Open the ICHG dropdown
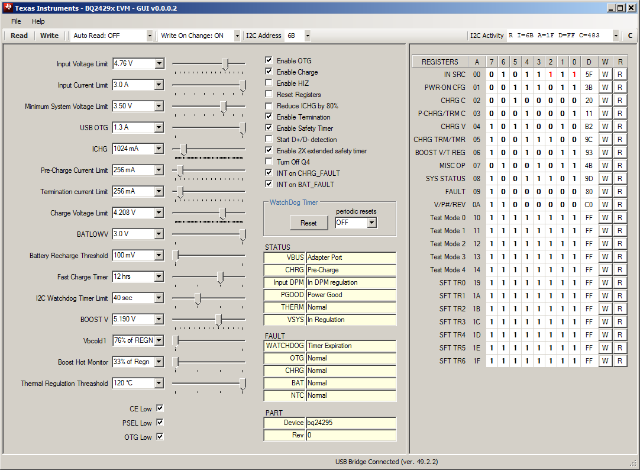 tap(159, 149)
